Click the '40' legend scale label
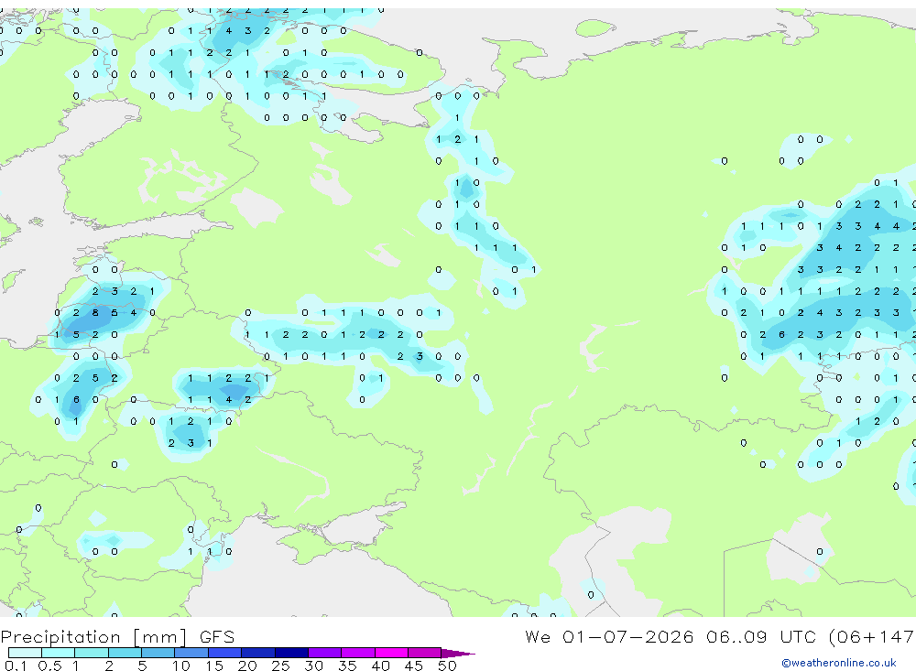This screenshot has width=916, height=671. [x=380, y=666]
